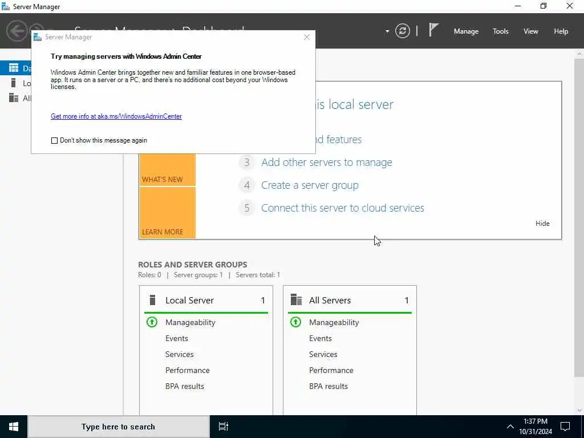The image size is (584, 438).
Task: Open the Windows Start menu
Action: pyautogui.click(x=14, y=427)
